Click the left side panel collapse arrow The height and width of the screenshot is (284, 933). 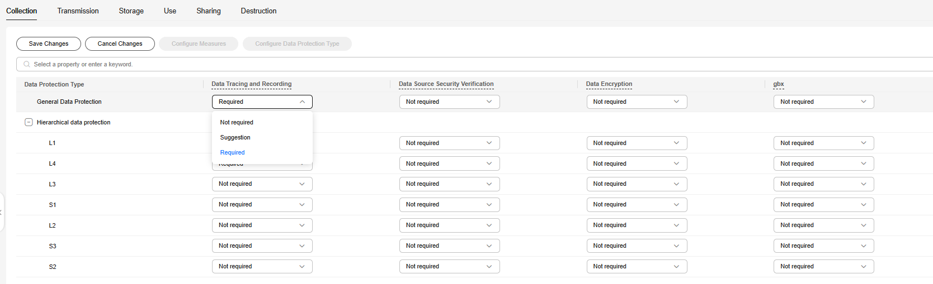click(2, 213)
